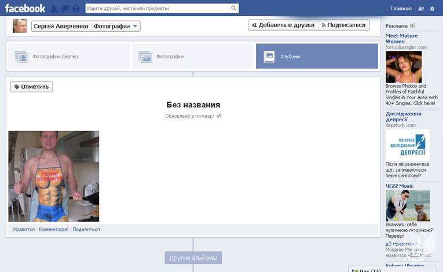Image resolution: width=443 pixels, height=272 pixels.
Task: Open the friend requests icon in top bar
Action: click(54, 9)
